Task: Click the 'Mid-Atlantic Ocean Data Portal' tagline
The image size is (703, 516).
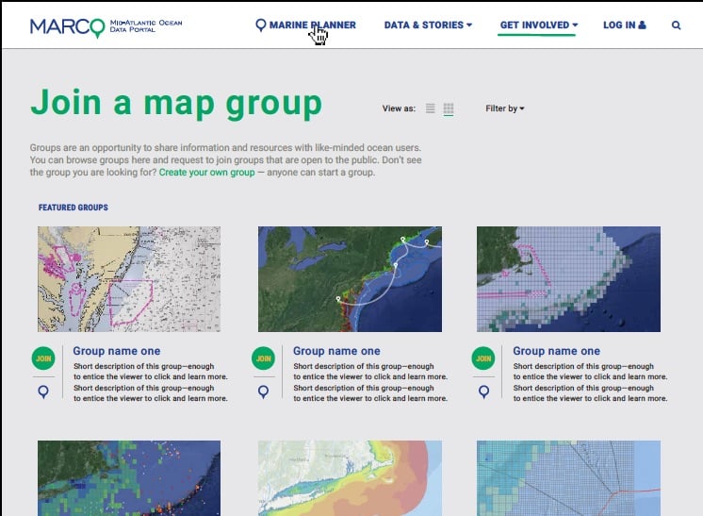Action: coord(146,26)
